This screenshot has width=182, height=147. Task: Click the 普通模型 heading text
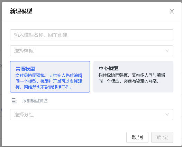(25, 69)
